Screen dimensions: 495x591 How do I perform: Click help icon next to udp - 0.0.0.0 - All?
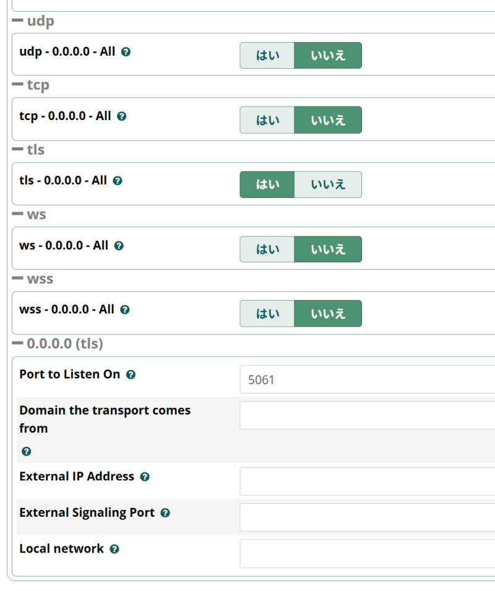click(x=126, y=52)
